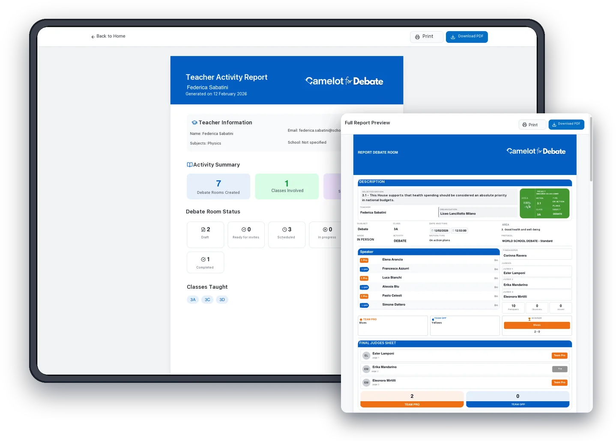Click the EM avatar for Eleonora Mirtilli
Image resolution: width=616 pixels, height=441 pixels.
coord(366,382)
